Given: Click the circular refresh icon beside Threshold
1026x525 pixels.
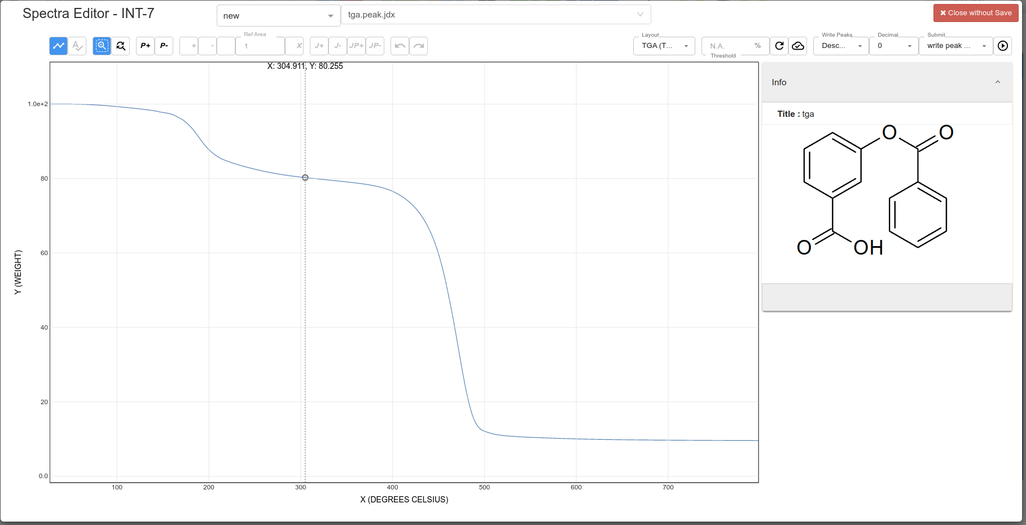Looking at the screenshot, I should (x=779, y=46).
